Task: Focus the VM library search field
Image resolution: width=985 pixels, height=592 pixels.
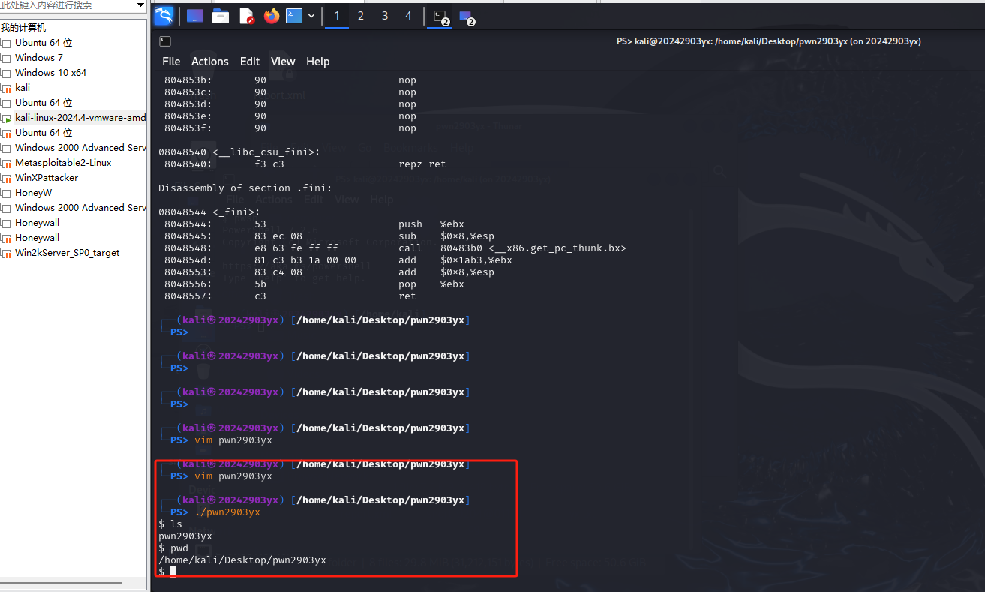Action: click(x=68, y=5)
